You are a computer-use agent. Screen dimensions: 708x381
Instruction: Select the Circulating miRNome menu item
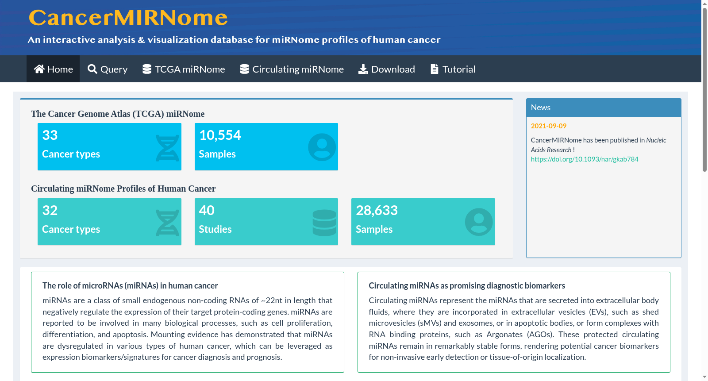coord(292,69)
